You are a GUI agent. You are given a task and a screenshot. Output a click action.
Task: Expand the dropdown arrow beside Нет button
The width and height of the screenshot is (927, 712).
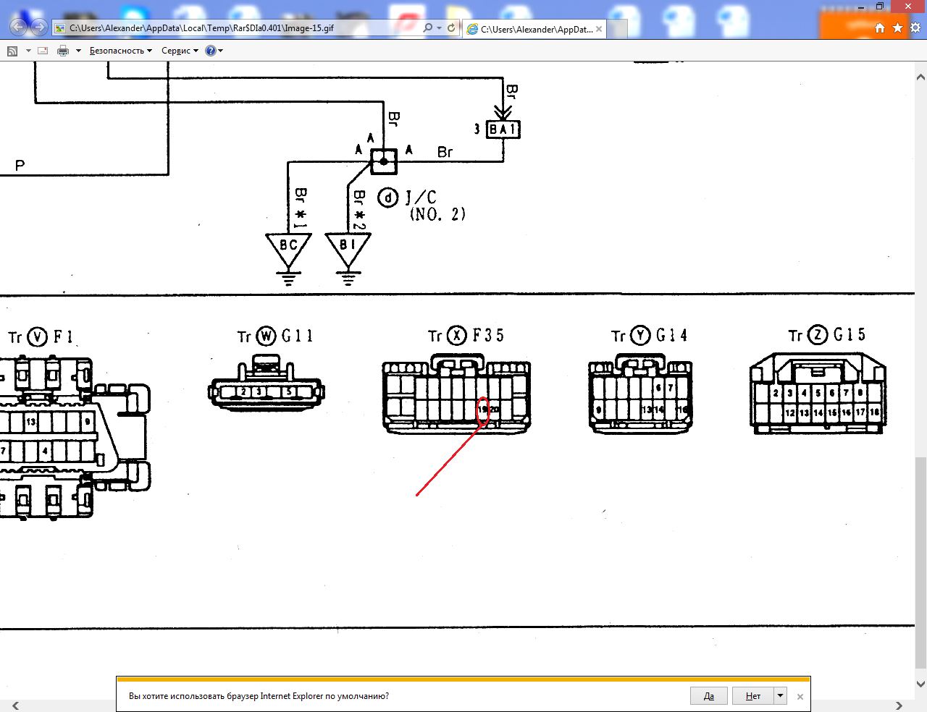(780, 696)
